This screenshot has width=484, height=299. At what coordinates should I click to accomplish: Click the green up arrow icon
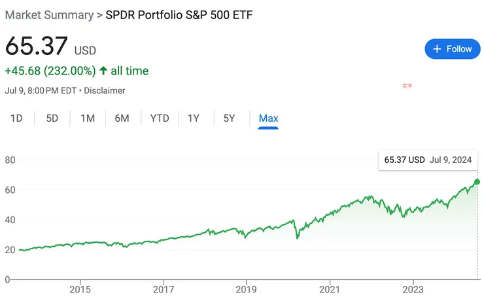[103, 71]
